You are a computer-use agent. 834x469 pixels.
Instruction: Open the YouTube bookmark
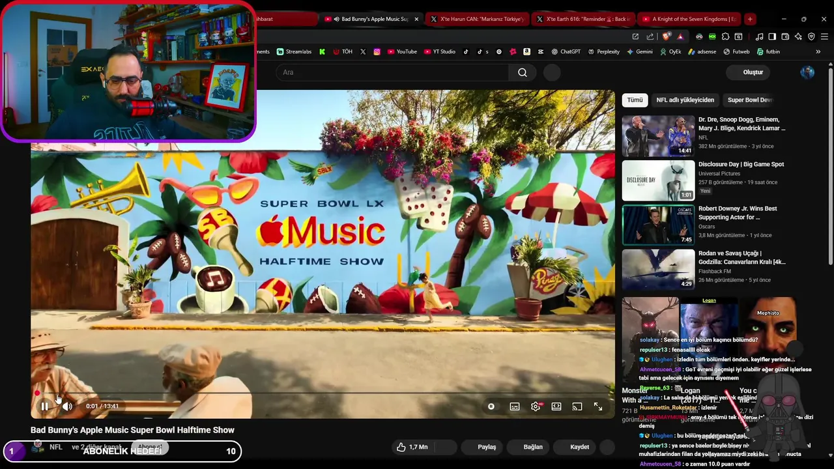[x=402, y=51]
